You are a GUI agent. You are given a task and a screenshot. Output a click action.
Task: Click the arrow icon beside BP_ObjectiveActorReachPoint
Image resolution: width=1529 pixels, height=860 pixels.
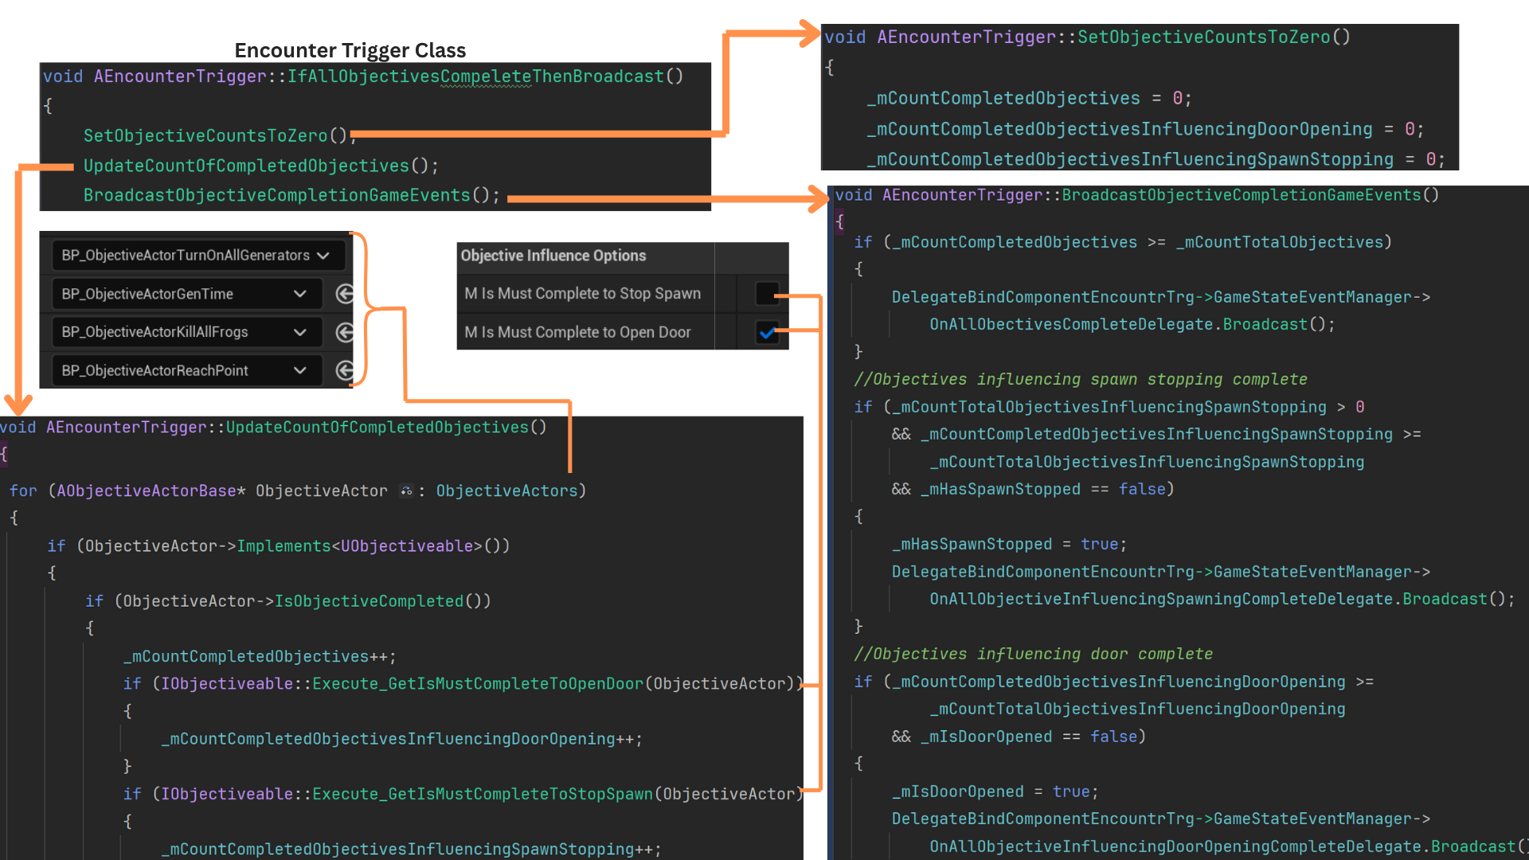pyautogui.click(x=344, y=370)
